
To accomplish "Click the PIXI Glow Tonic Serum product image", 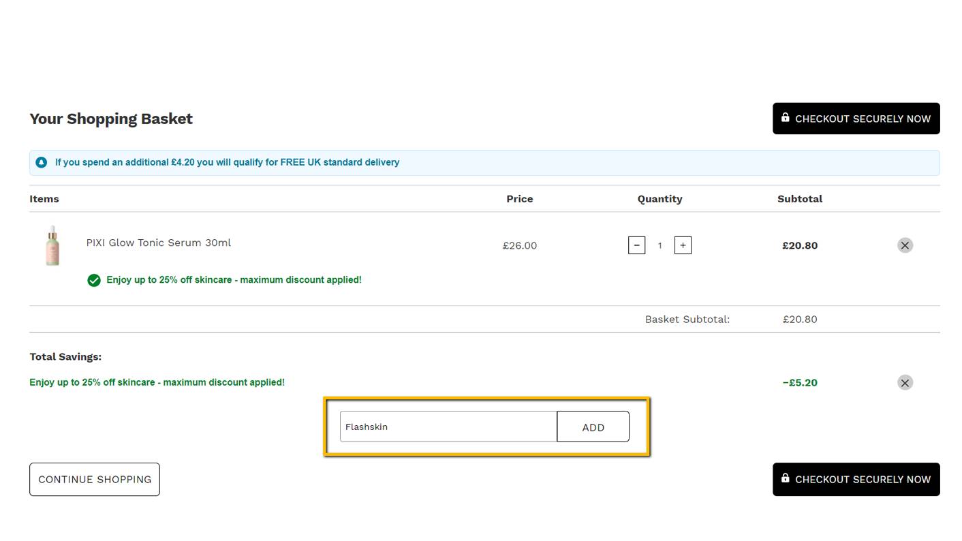I will pos(52,245).
